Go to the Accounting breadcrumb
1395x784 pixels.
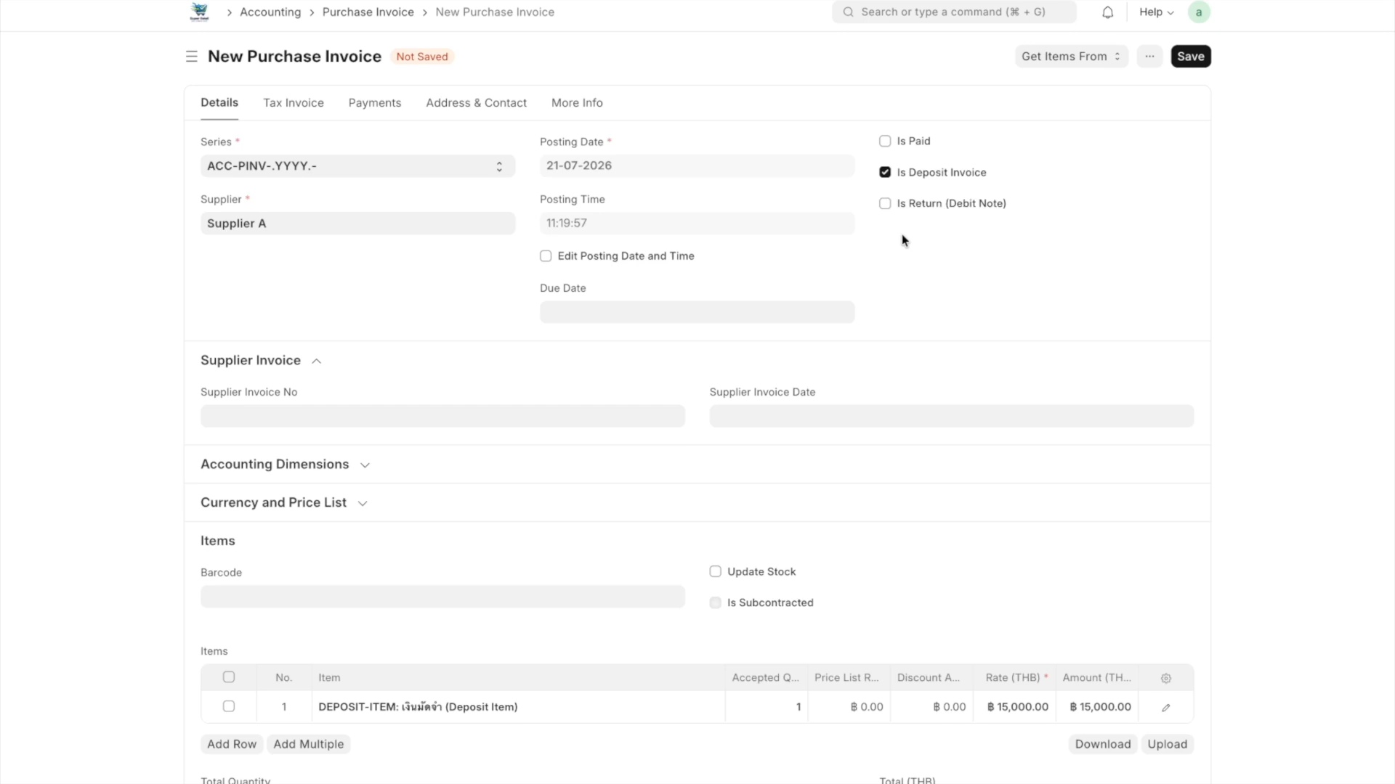pos(270,12)
